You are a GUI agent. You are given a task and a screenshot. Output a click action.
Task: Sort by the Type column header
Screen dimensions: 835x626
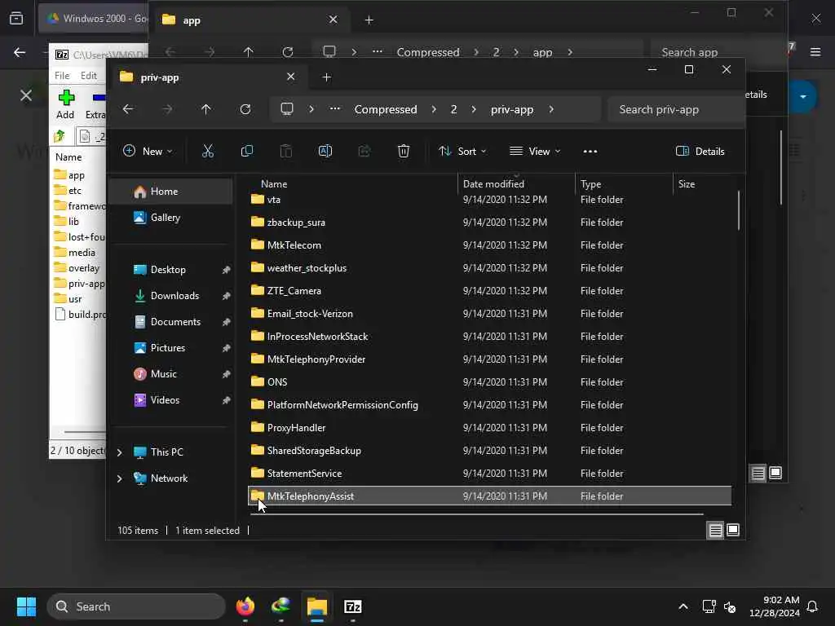coord(624,183)
